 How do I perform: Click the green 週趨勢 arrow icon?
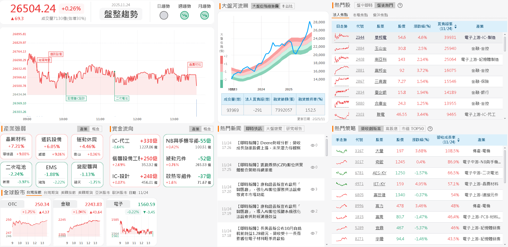(x=184, y=15)
